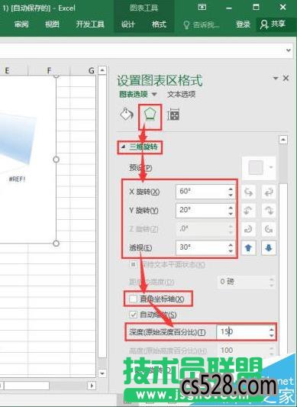
Task: Open the Effects pentagon tab
Action: click(150, 115)
